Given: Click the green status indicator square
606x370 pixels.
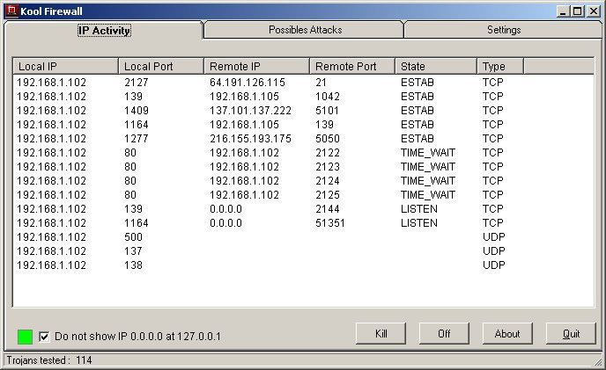Looking at the screenshot, I should (x=26, y=337).
